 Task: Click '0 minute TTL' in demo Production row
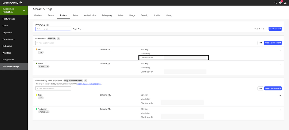(105, 109)
